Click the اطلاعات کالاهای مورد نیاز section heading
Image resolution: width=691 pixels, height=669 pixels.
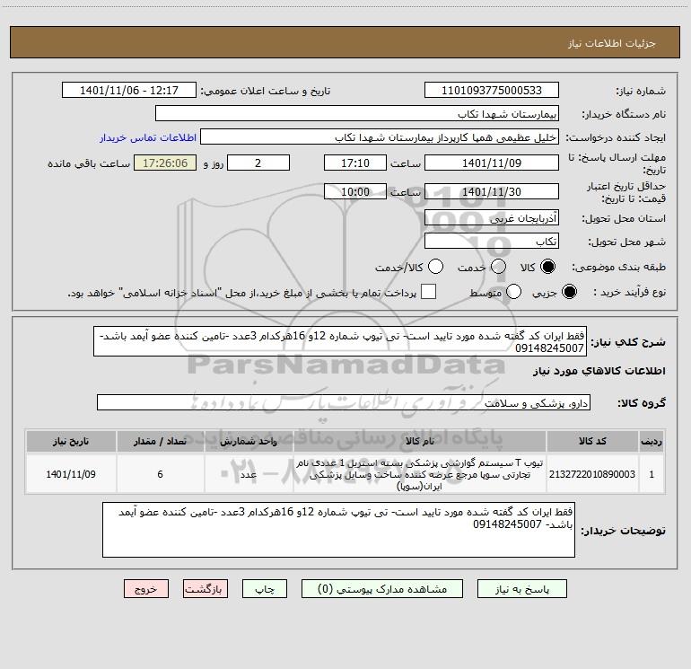tap(599, 371)
